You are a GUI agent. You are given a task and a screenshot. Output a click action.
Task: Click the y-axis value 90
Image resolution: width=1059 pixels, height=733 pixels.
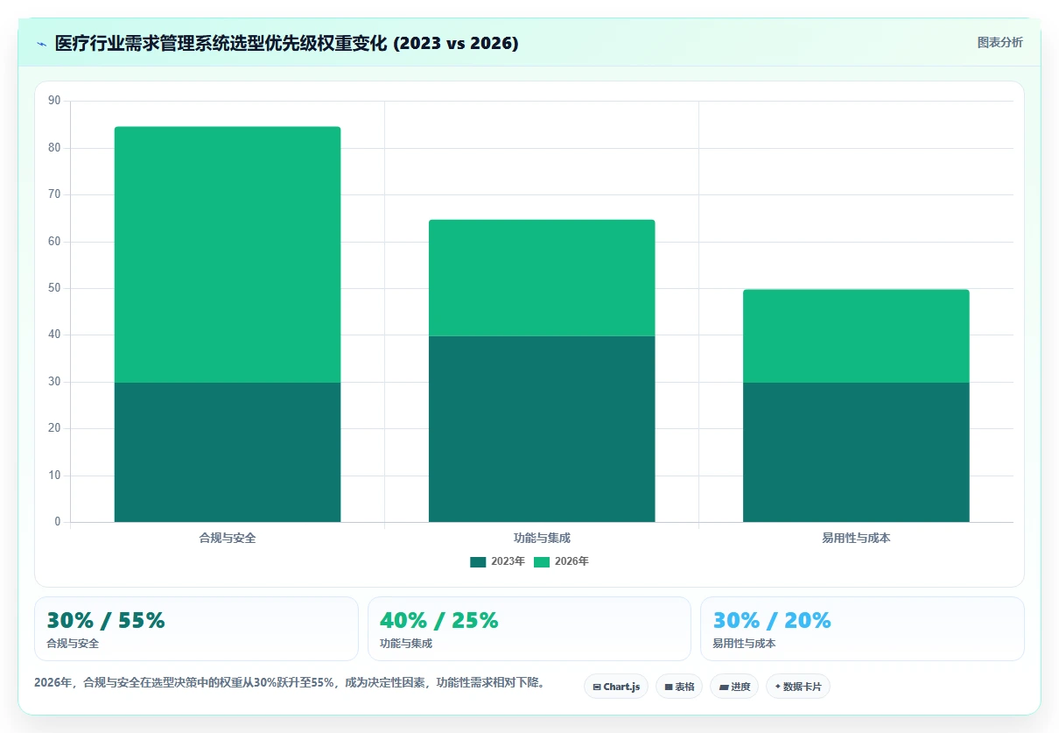click(x=54, y=101)
